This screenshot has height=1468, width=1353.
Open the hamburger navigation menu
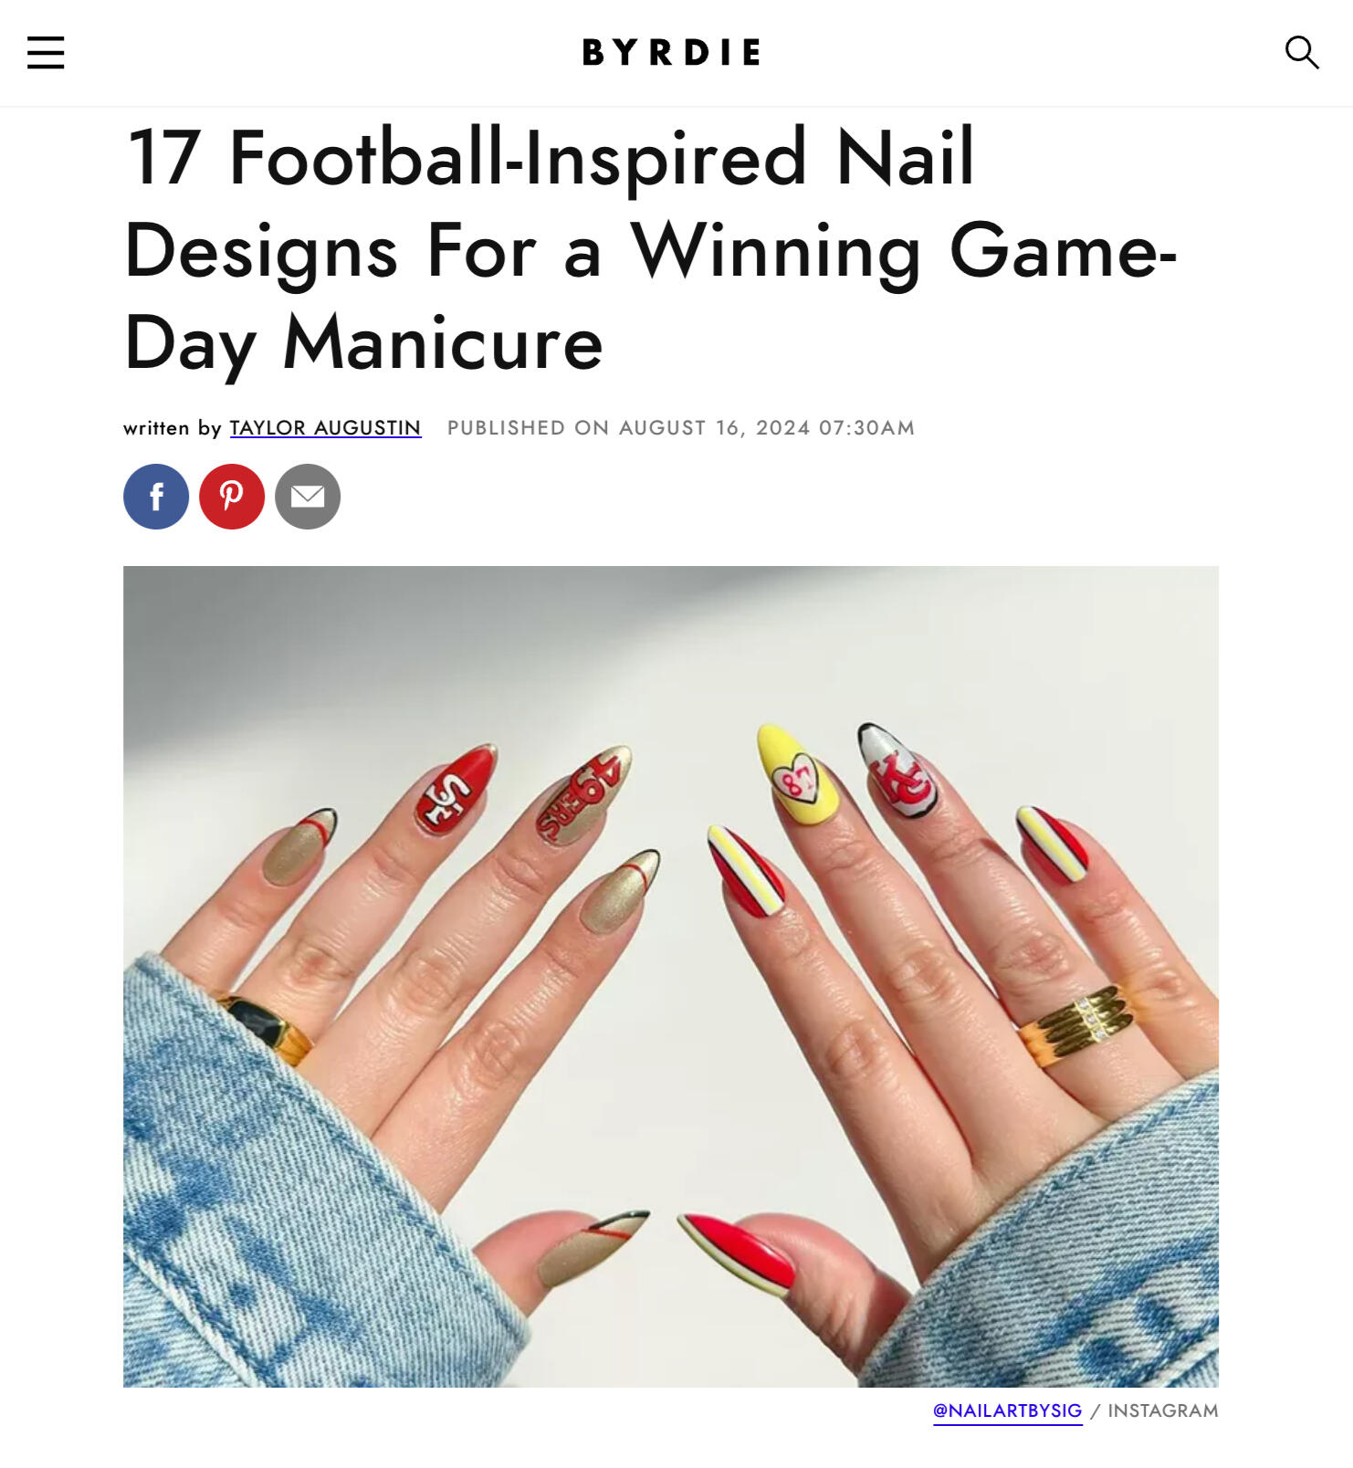[x=46, y=52]
